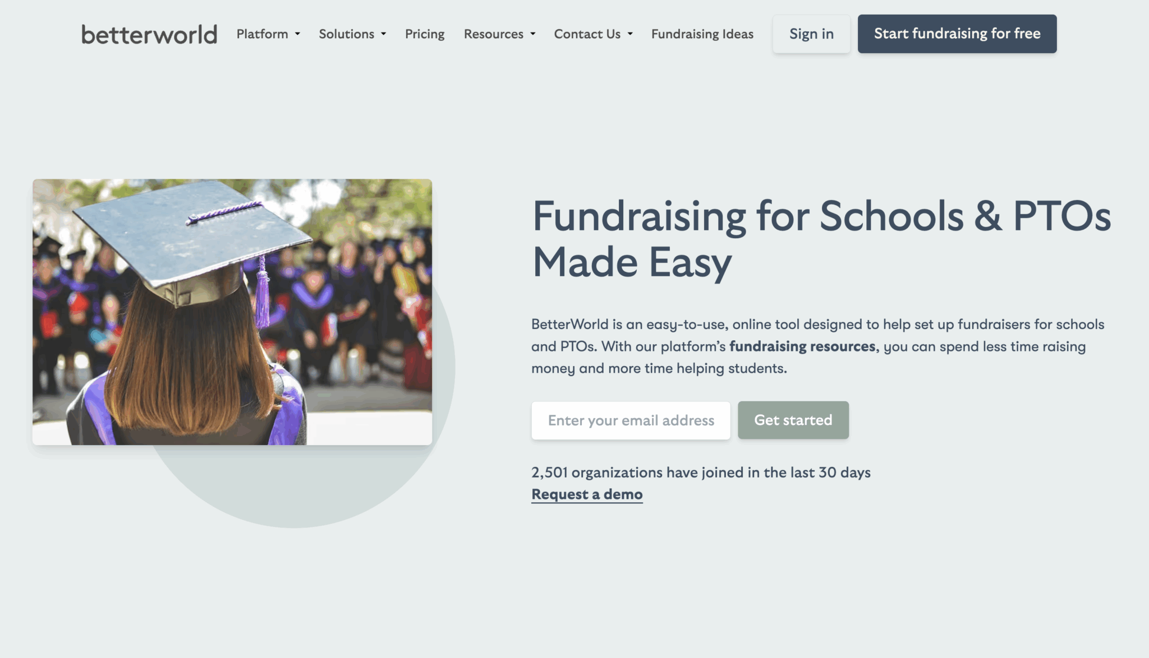Click the small arrow next to Resources

coord(532,35)
